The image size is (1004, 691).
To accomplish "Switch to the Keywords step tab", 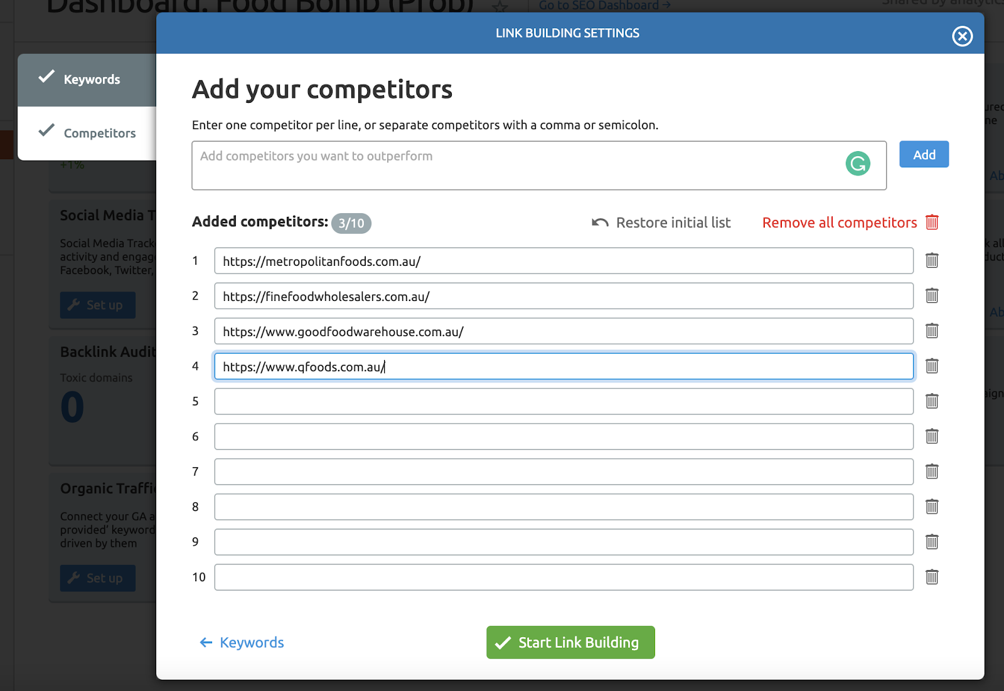I will click(87, 80).
